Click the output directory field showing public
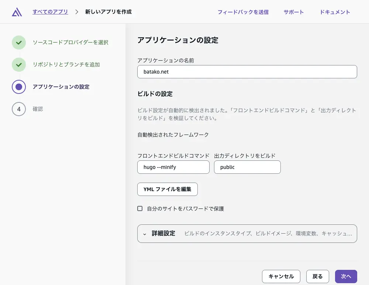The width and height of the screenshot is (369, 285). point(247,167)
